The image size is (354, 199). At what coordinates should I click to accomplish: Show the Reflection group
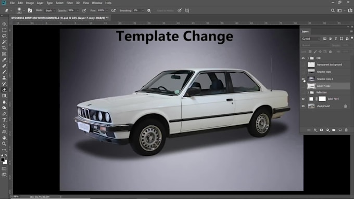click(x=303, y=92)
